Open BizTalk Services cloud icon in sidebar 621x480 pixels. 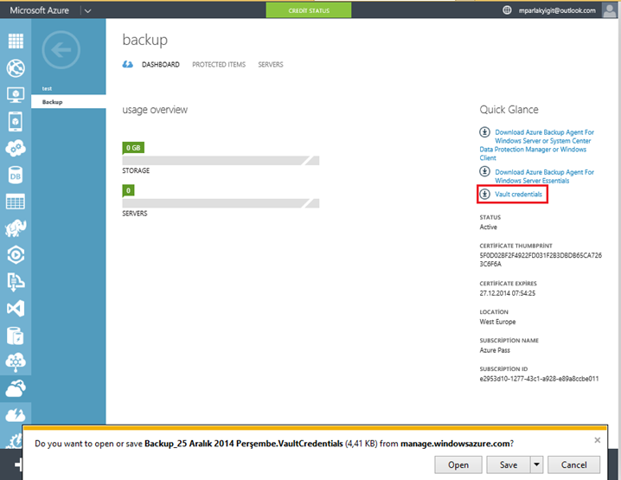[x=16, y=362]
